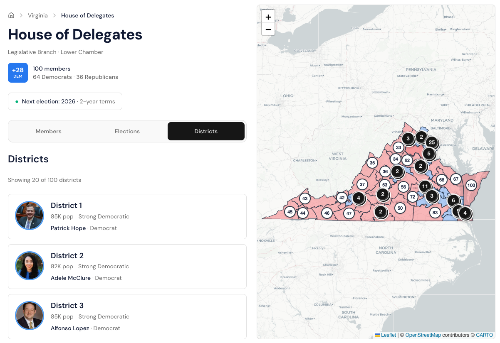Screen dimensions: 500x343
Task: Go to Virginia breadcrumb link
Action: click(38, 15)
